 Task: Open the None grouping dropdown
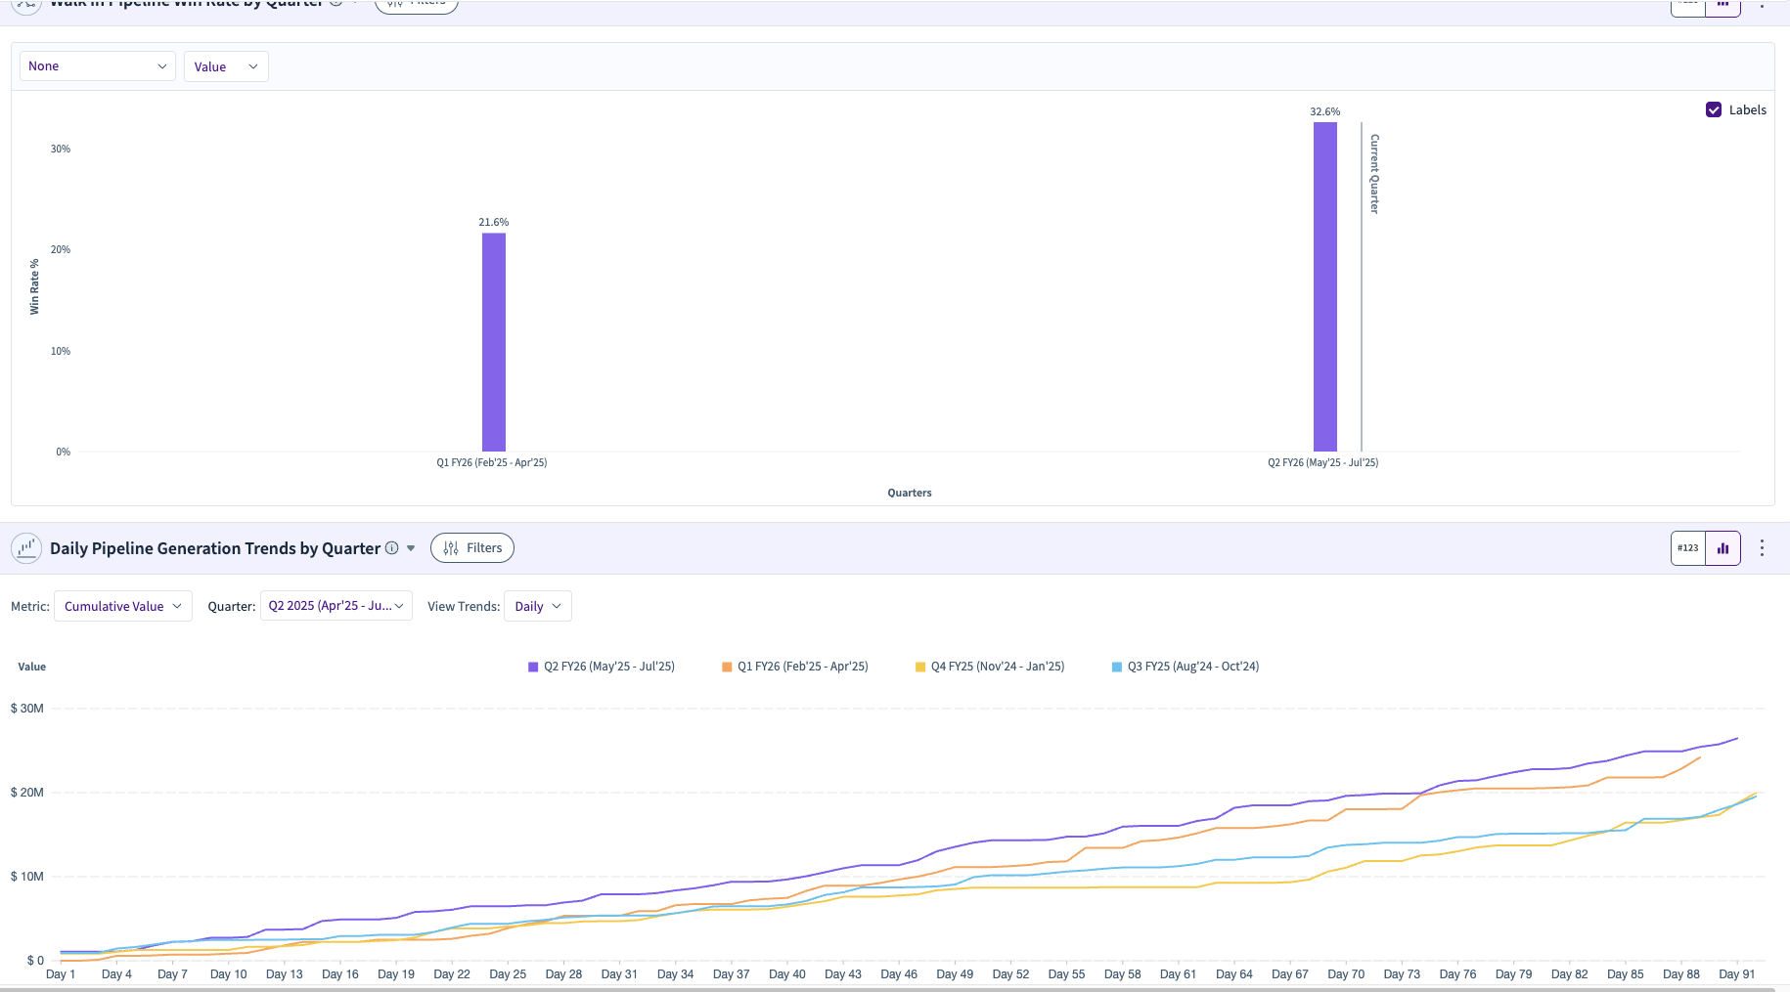(98, 66)
